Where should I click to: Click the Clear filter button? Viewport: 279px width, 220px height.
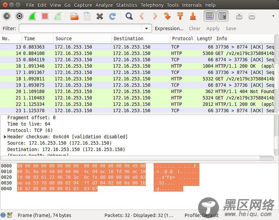[195, 29]
